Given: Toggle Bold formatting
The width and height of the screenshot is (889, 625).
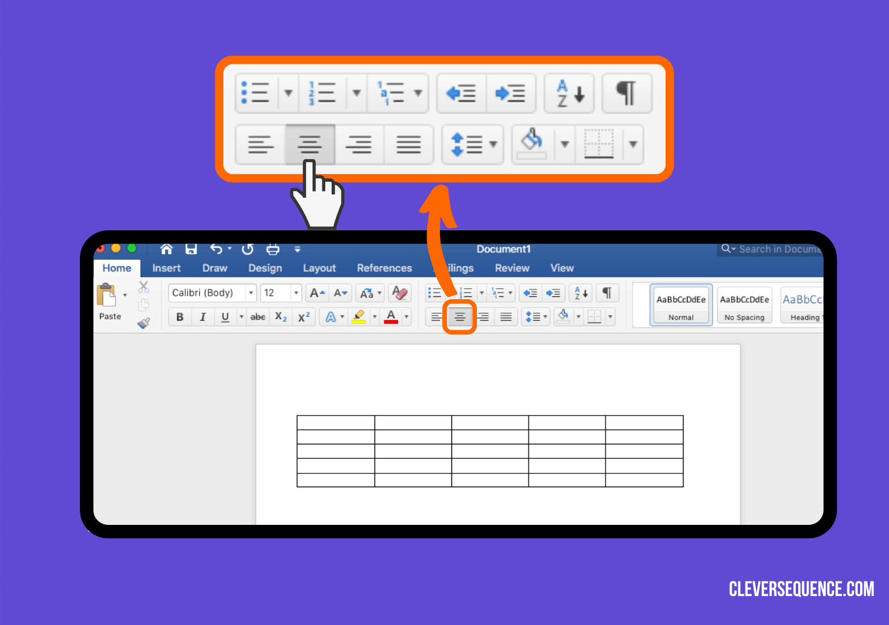Looking at the screenshot, I should pyautogui.click(x=179, y=317).
